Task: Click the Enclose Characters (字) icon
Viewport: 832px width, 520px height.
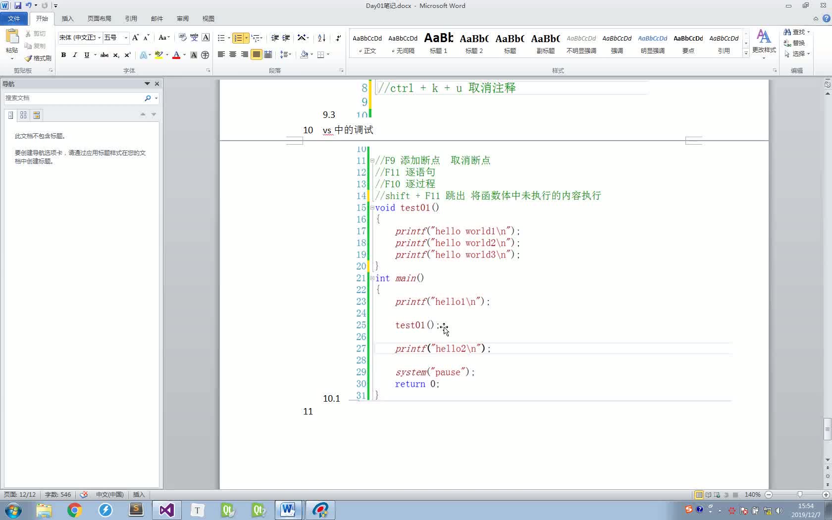Action: 205,55
